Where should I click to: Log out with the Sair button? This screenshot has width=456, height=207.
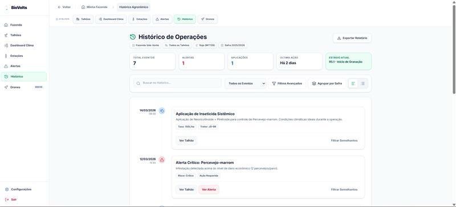(23, 200)
